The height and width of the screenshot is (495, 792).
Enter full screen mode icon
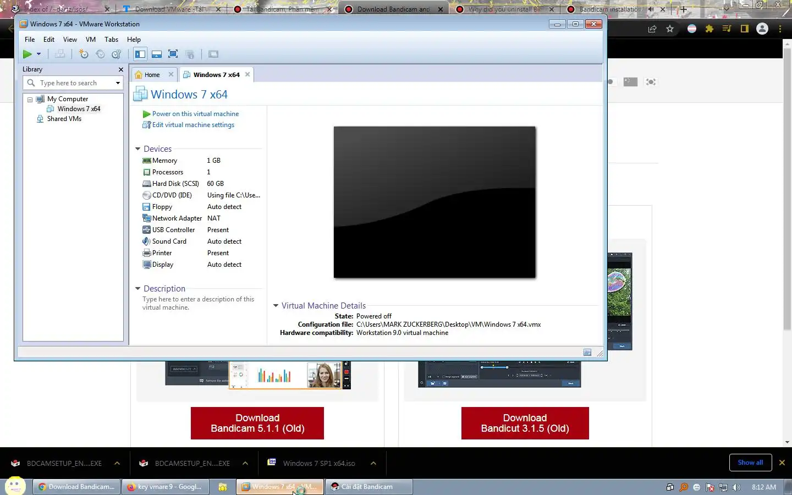(x=173, y=54)
